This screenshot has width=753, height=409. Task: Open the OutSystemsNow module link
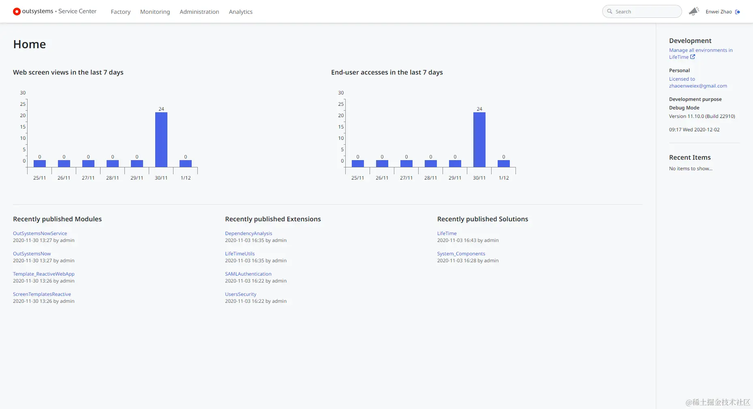pos(32,254)
